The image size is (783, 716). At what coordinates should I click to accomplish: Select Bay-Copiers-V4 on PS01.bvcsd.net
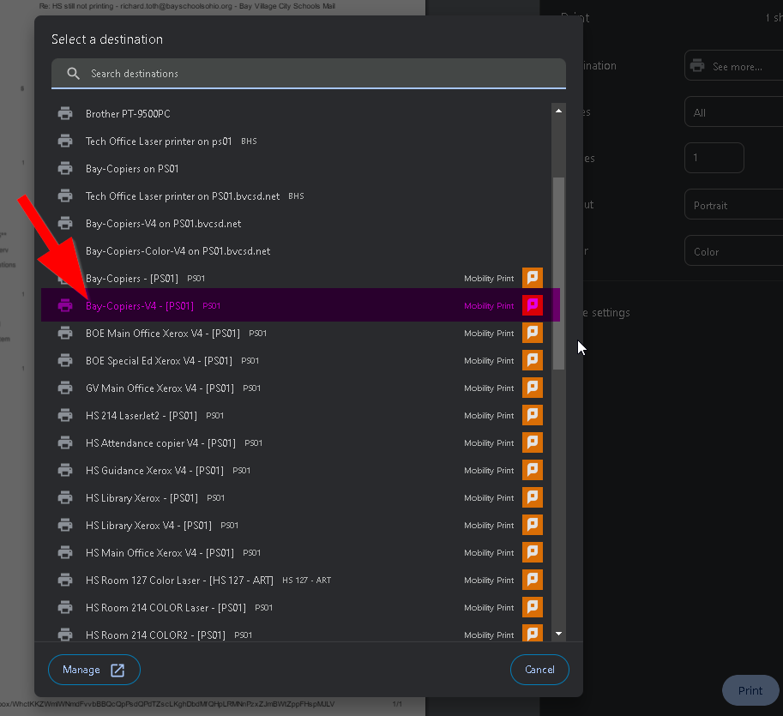click(300, 224)
